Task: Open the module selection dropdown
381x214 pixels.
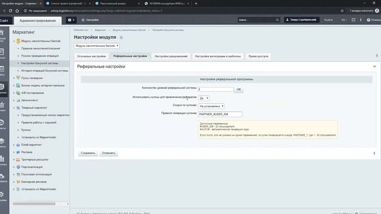Action: 96,46
